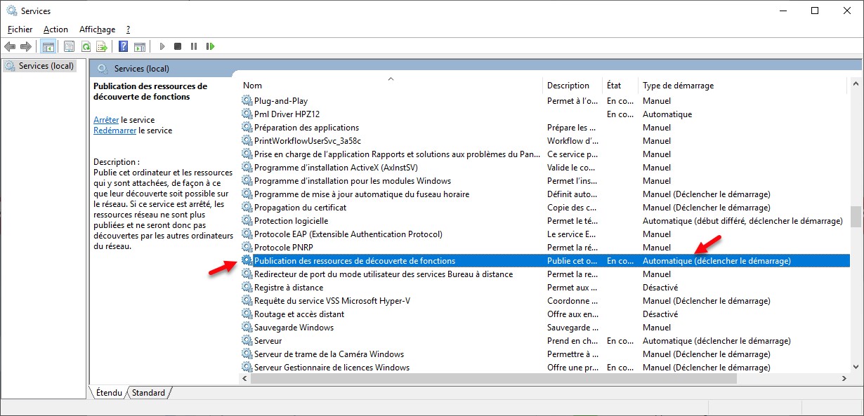The width and height of the screenshot is (864, 416).
Task: Click the Redémarrer service link
Action: [114, 130]
